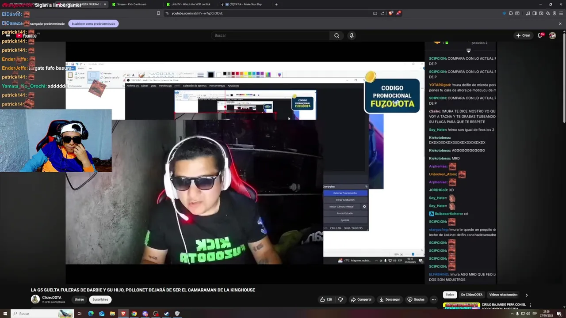Open Brave browser taskbar icon
566x318 pixels.
[123, 314]
